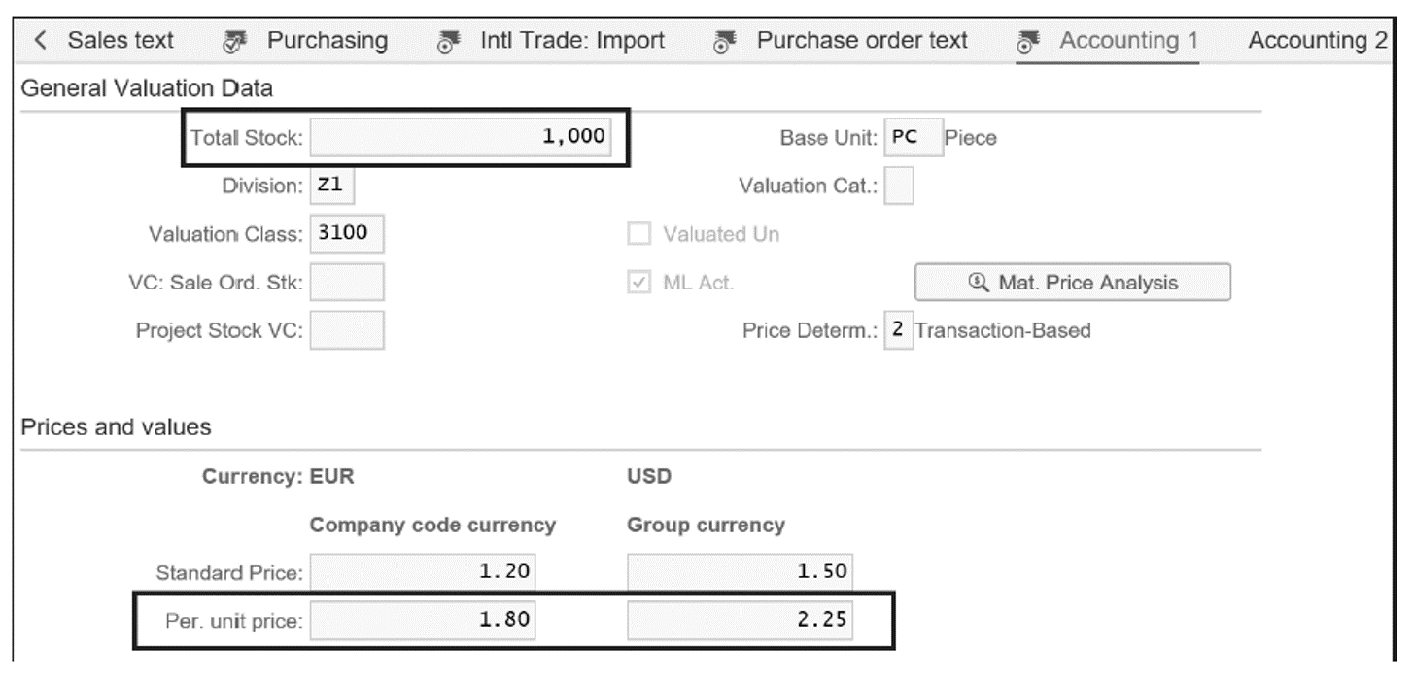The height and width of the screenshot is (680, 1414).
Task: Click the Valuation Class field showing 3100
Action: point(346,233)
